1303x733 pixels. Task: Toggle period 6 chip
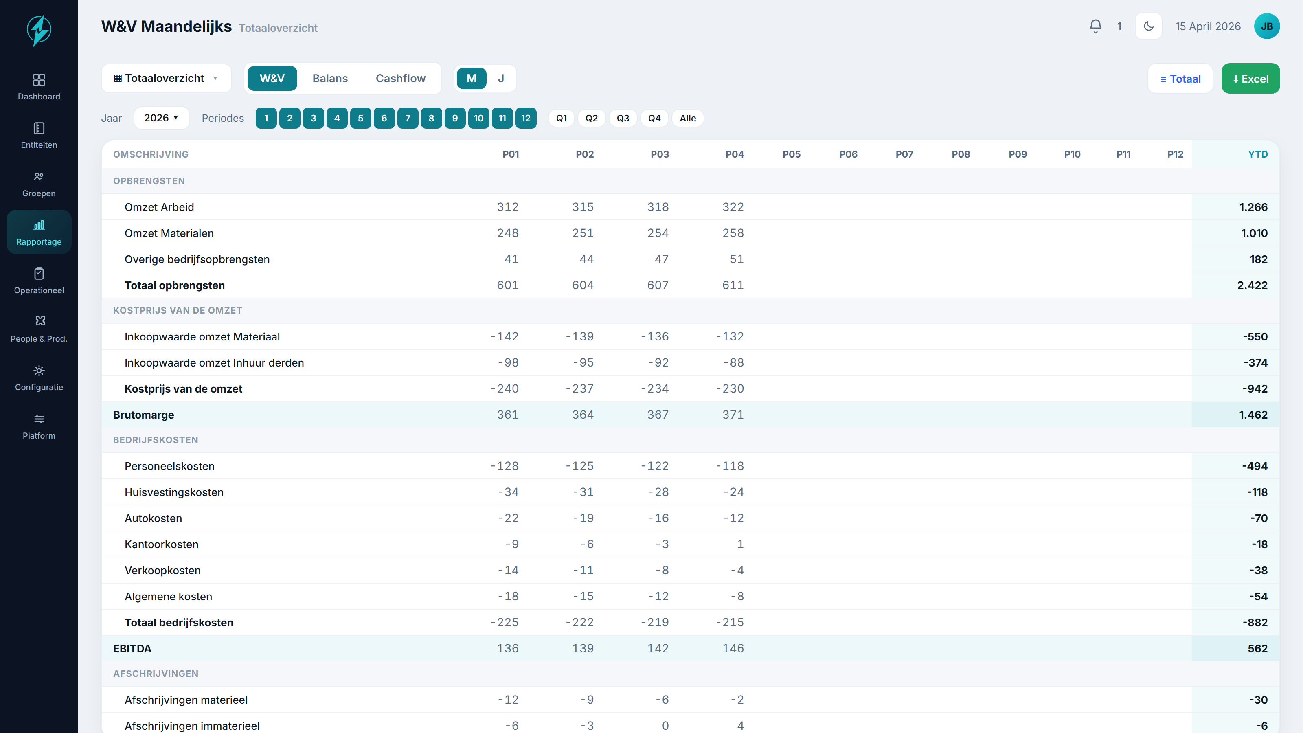(384, 119)
